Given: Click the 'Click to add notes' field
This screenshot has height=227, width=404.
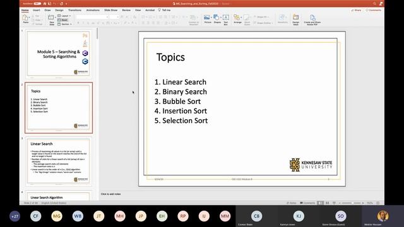Looking at the screenshot, I should point(111,194).
